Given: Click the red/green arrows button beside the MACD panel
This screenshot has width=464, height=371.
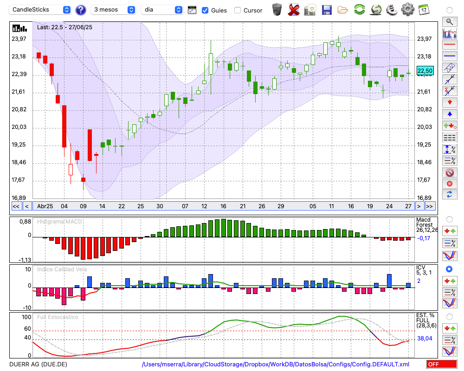Looking at the screenshot, I should point(450,231).
